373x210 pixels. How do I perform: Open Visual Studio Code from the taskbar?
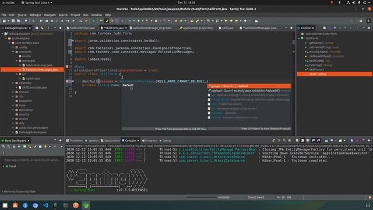[x=45, y=205]
